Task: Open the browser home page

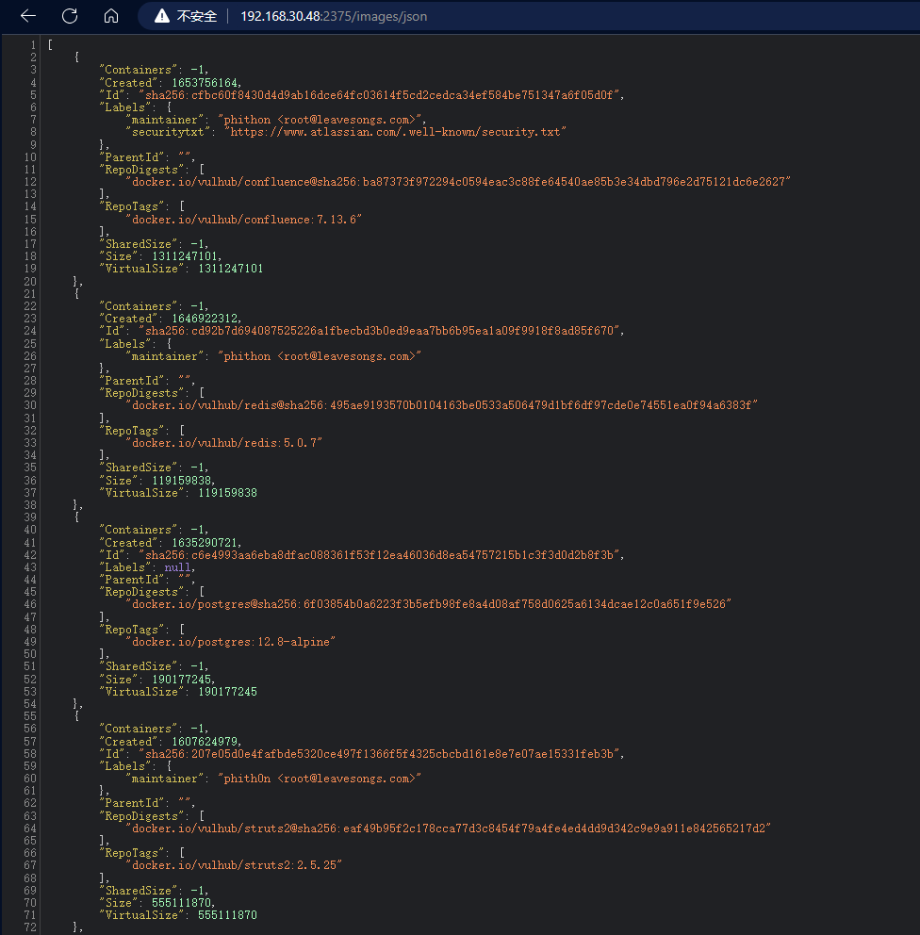Action: point(110,16)
